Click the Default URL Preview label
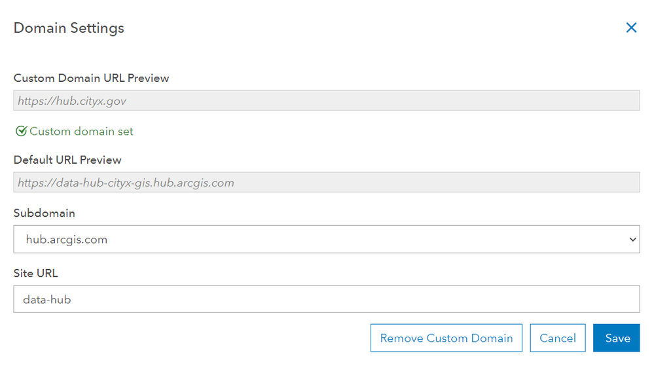 pos(67,160)
